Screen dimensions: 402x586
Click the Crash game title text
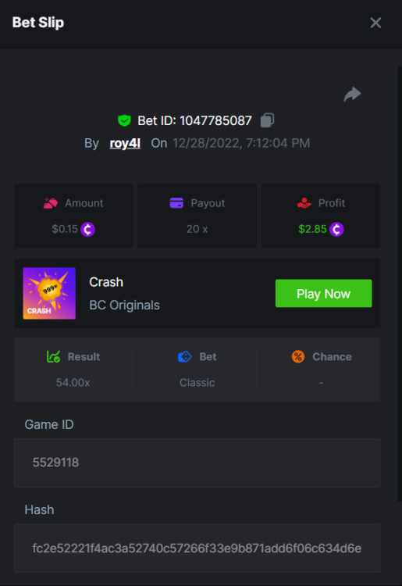[106, 282]
